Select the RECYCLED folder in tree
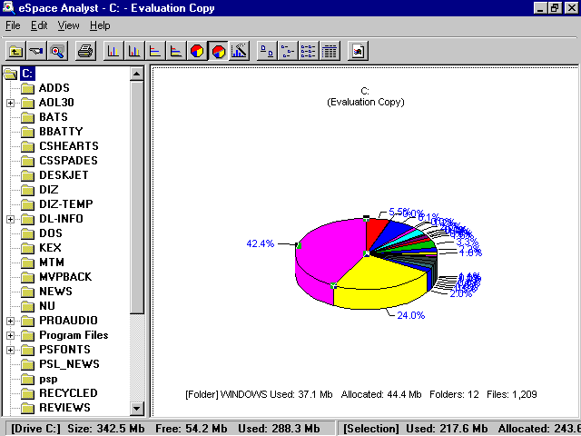Image resolution: width=581 pixels, height=436 pixels. [x=67, y=393]
